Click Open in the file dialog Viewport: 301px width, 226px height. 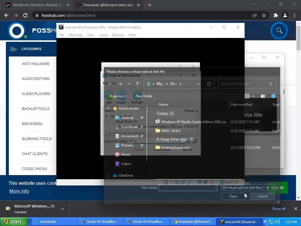233,196
